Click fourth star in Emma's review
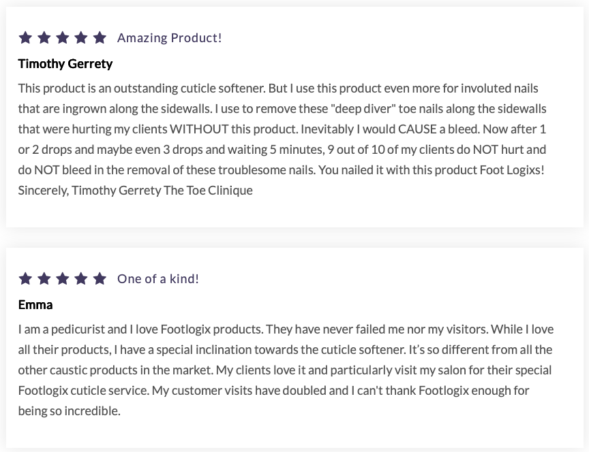Screen dimensions: 589x452 80,278
